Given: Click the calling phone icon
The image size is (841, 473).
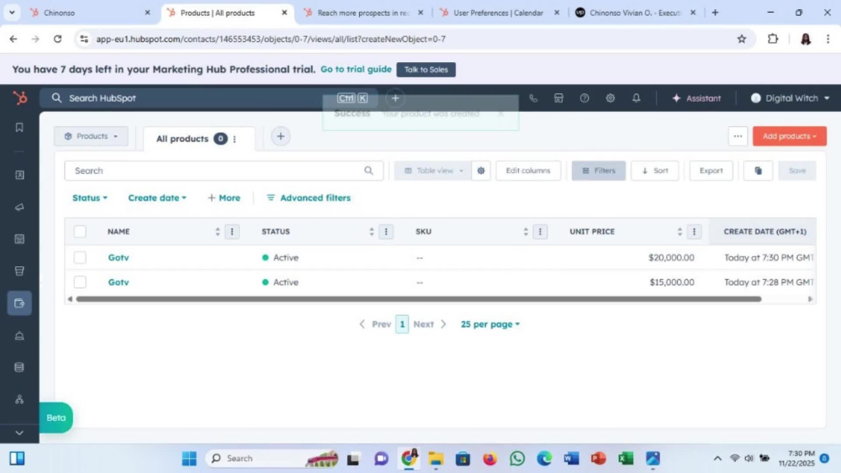Looking at the screenshot, I should pyautogui.click(x=533, y=98).
